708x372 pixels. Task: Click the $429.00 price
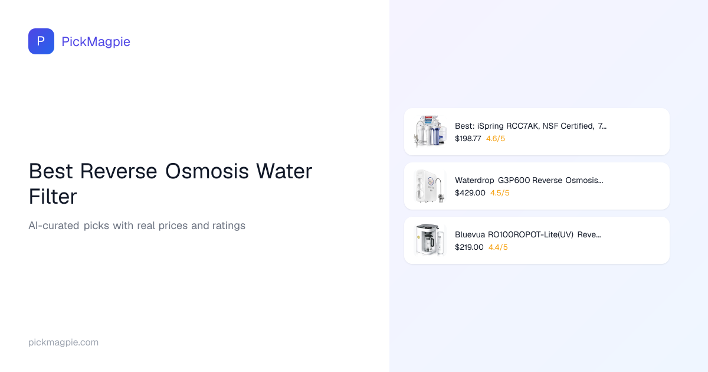tap(470, 193)
